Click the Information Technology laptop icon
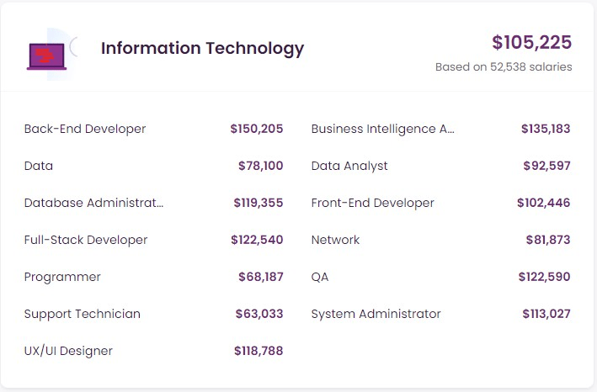Screen dimensions: 597x392 47,56
